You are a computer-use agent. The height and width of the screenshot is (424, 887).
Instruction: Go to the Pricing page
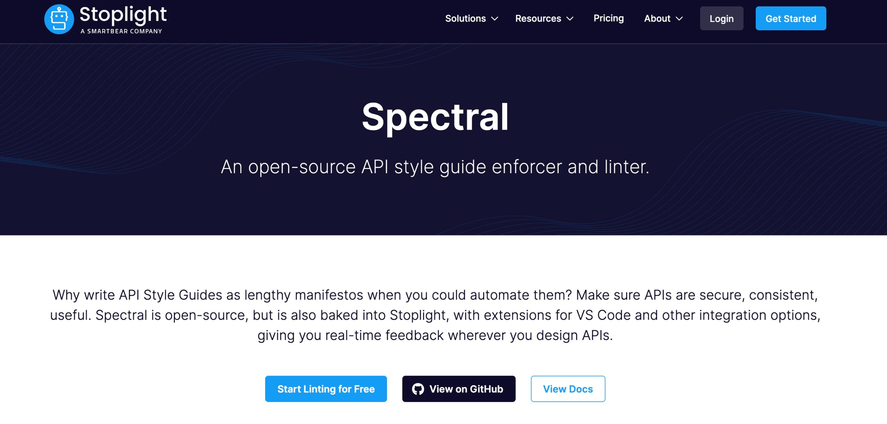point(608,18)
